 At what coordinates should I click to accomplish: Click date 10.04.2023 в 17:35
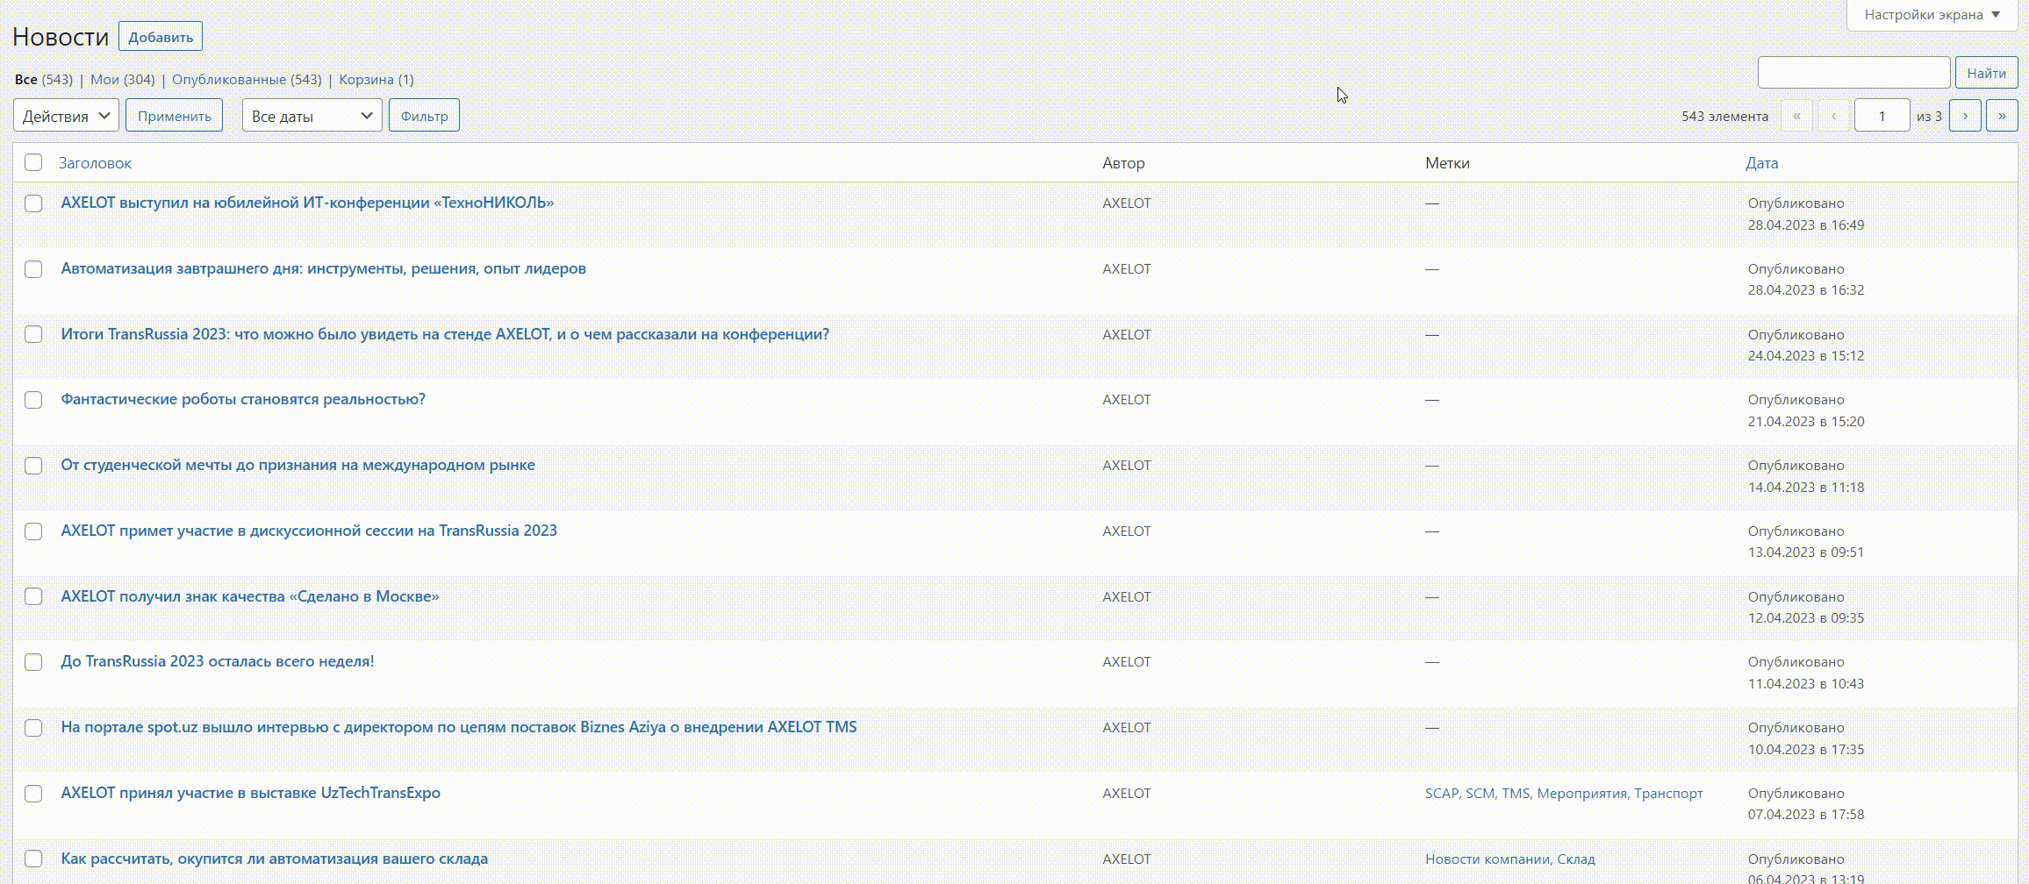(1806, 749)
